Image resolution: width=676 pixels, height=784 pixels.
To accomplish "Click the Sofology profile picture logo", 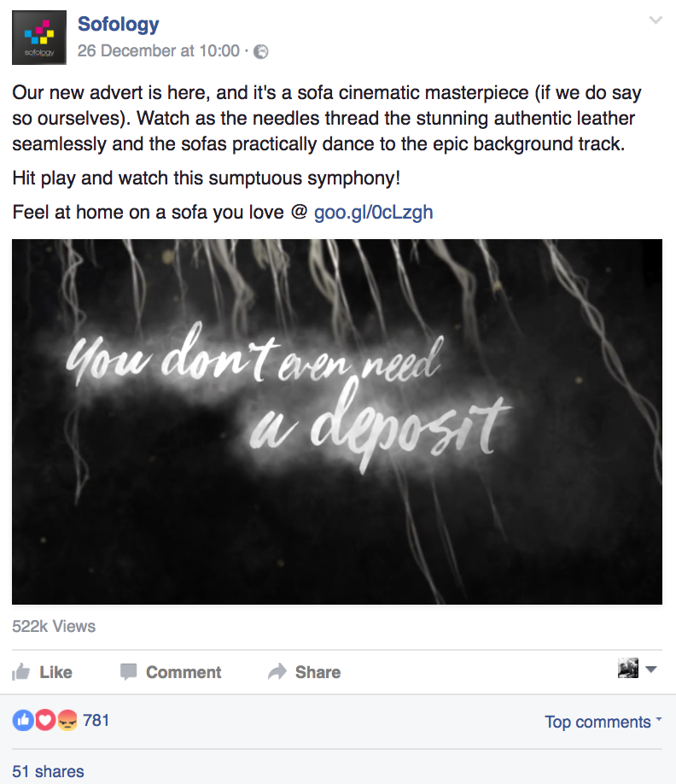I will [39, 38].
